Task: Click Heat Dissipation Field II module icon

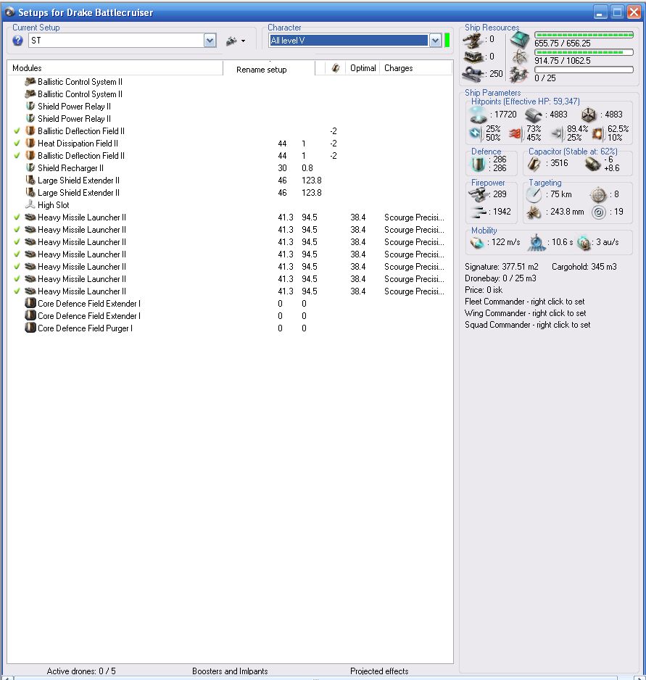Action: click(30, 143)
